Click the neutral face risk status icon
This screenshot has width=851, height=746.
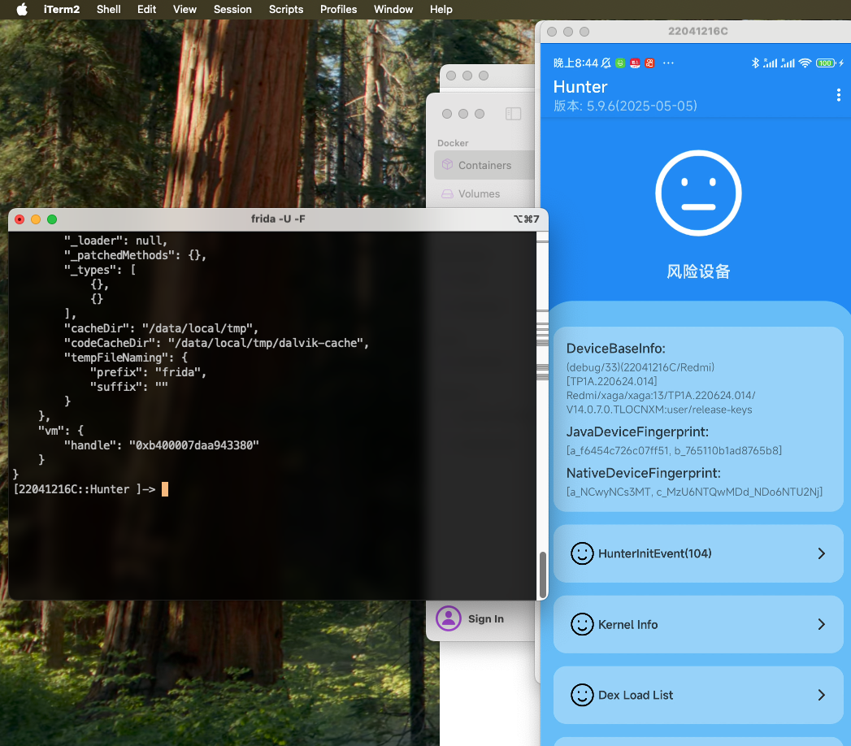pyautogui.click(x=697, y=194)
